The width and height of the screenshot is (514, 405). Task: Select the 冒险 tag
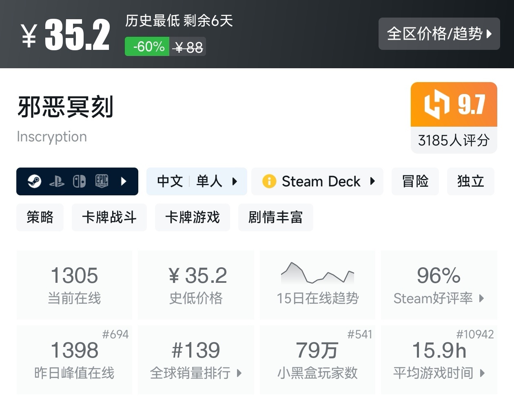(415, 181)
